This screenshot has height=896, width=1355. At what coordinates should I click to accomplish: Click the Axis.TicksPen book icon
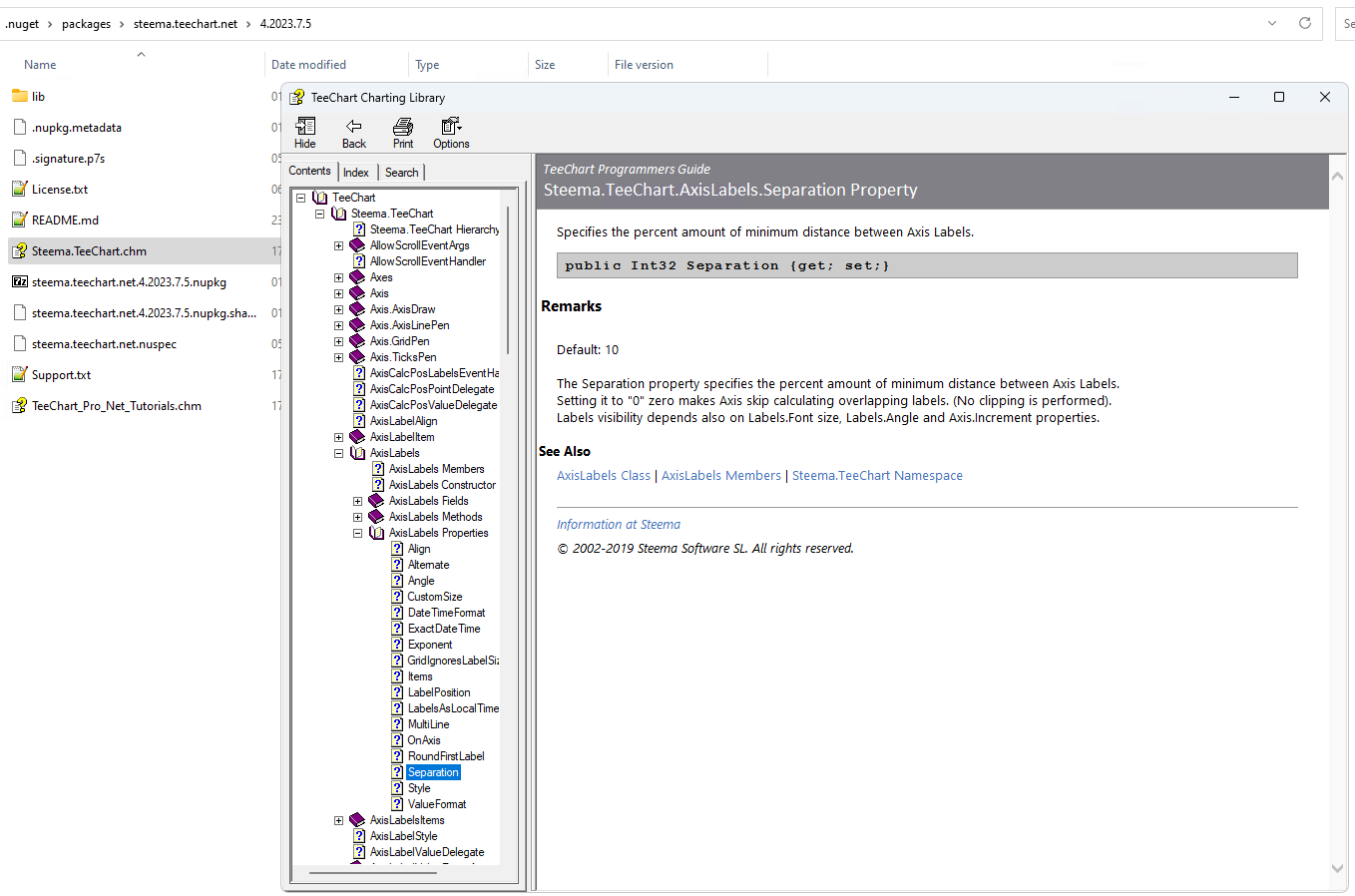pos(357,357)
